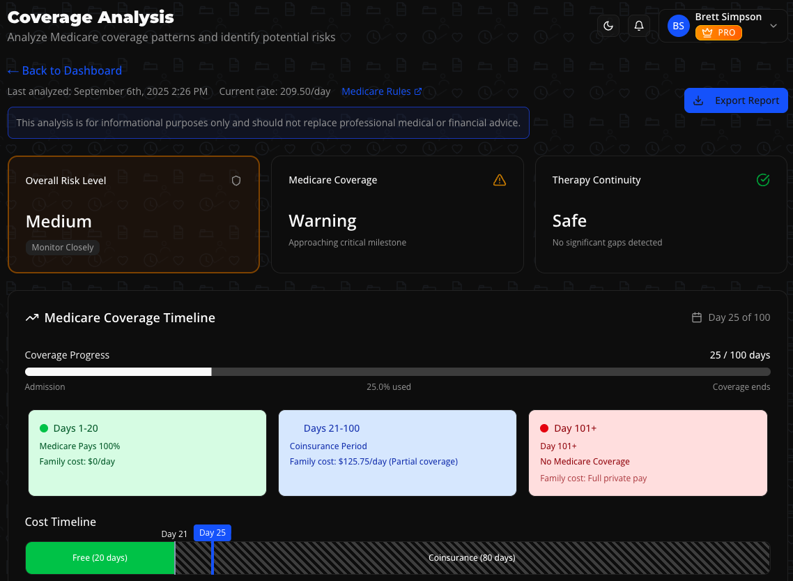Click Export Report button
Image resolution: width=793 pixels, height=581 pixels.
pos(736,100)
